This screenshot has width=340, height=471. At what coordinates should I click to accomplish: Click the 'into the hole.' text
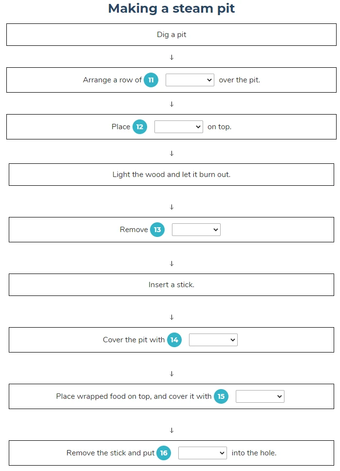click(x=254, y=453)
